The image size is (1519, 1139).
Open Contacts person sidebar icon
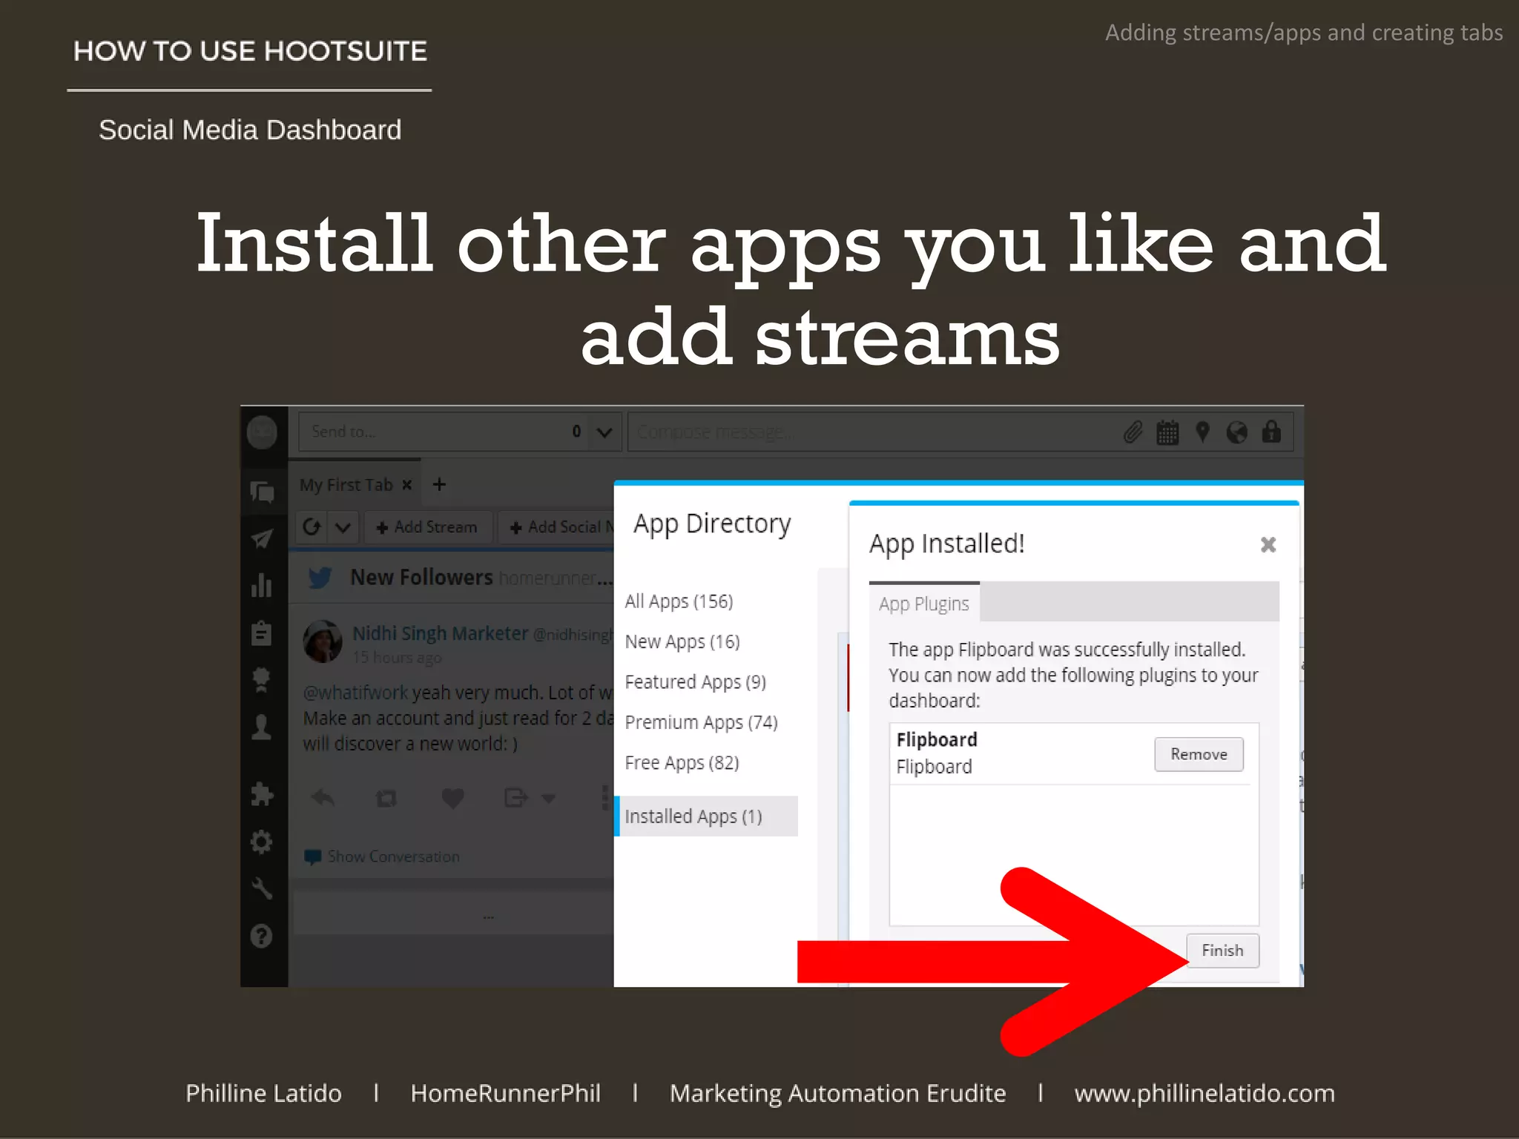tap(261, 727)
